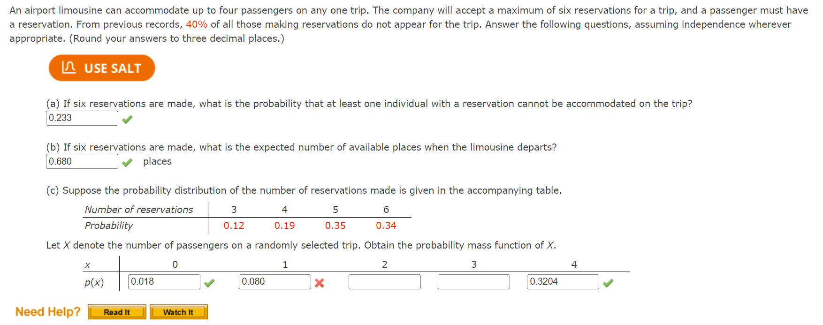Screen dimensions: 823x325
Task: Click the red X beside the 0.080 answer
Action: (320, 282)
